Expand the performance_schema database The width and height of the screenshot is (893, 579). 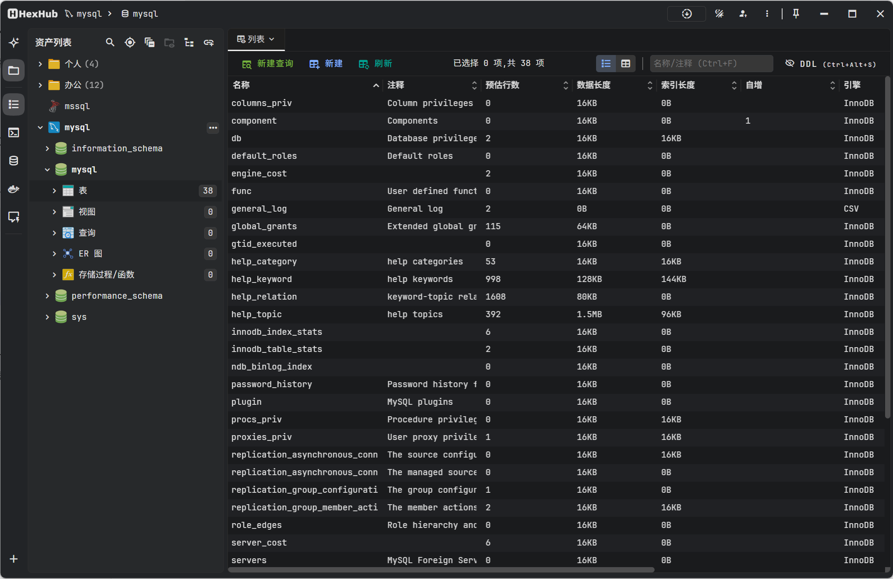[47, 296]
